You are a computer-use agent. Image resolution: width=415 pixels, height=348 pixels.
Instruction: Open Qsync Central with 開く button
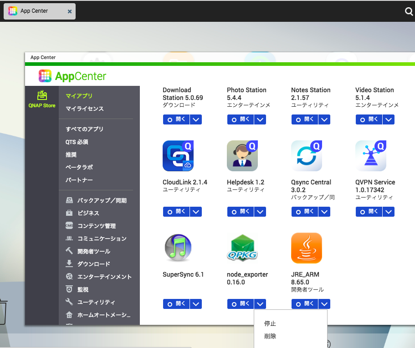point(305,212)
